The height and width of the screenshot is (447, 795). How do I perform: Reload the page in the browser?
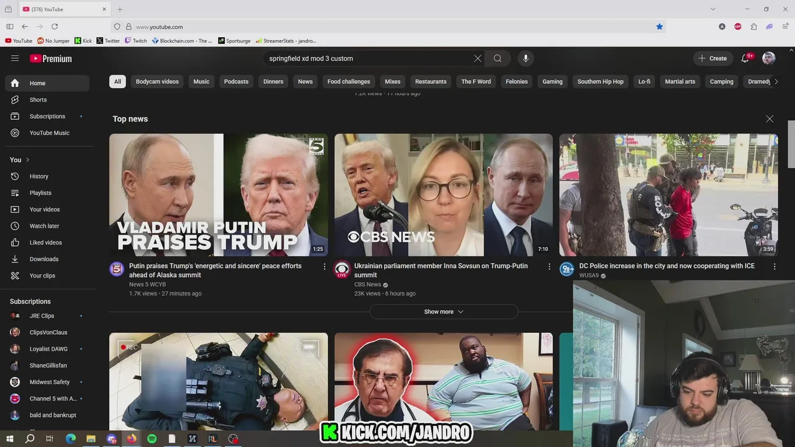55,27
